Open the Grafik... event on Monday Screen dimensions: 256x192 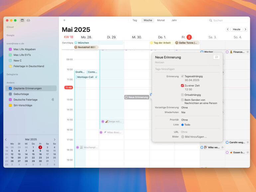click(x=80, y=72)
